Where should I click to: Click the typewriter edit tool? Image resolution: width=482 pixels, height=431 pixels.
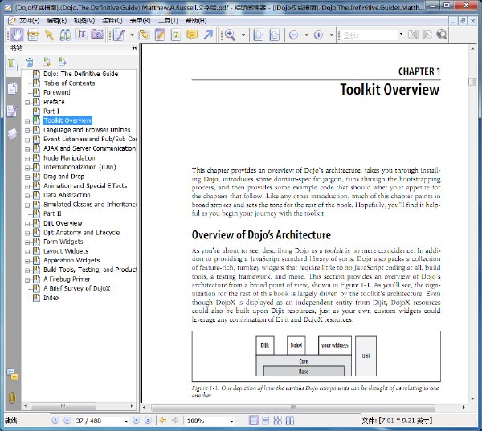pos(119,35)
